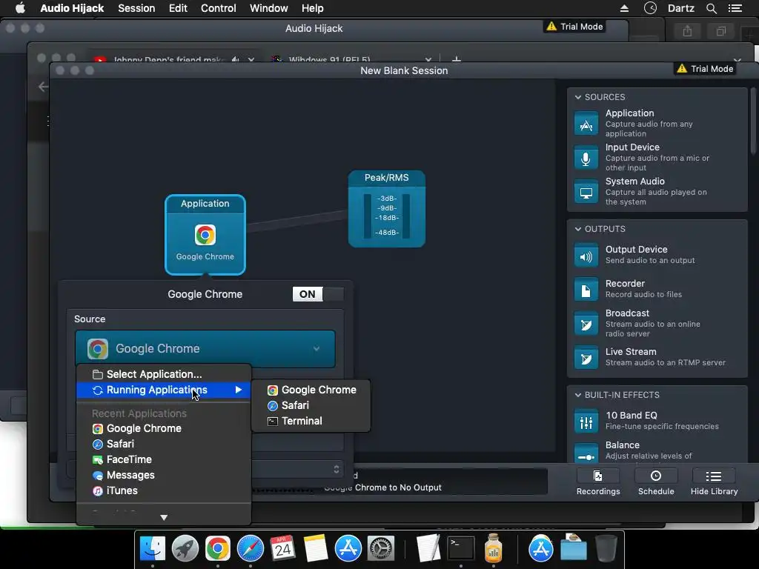Open the Control menu
This screenshot has height=569, width=759.
point(219,8)
